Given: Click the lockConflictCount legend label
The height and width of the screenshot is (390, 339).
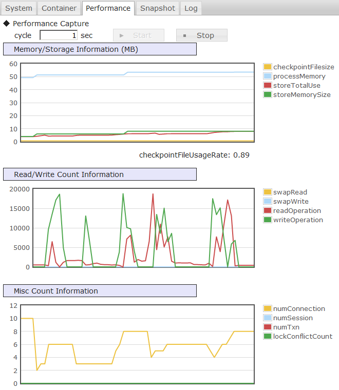Looking at the screenshot, I should click(303, 337).
